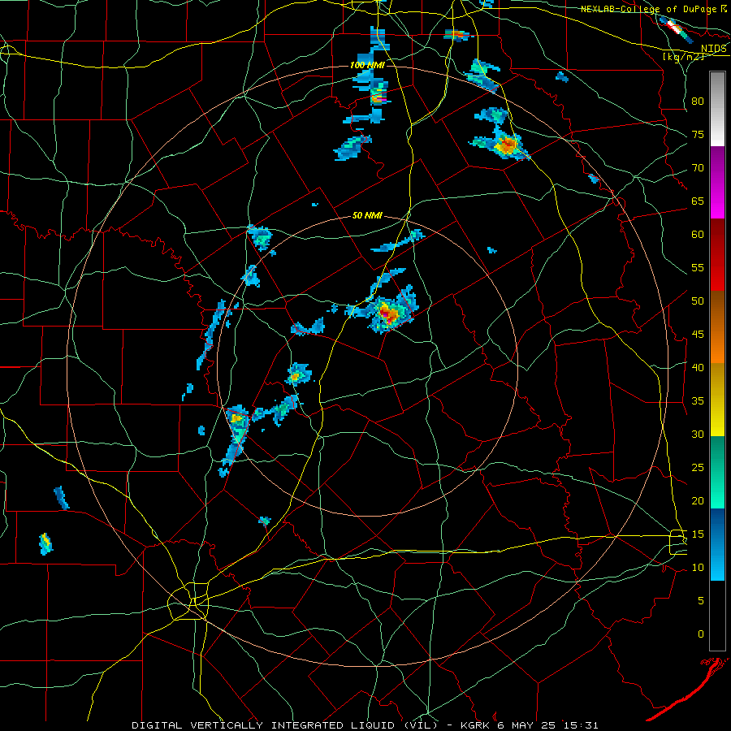Click scale value 40
Screen dimensions: 731x731
(698, 367)
